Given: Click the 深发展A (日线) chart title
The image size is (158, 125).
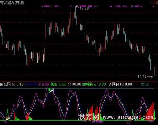Looking at the screenshot, I should [x=12, y=3].
